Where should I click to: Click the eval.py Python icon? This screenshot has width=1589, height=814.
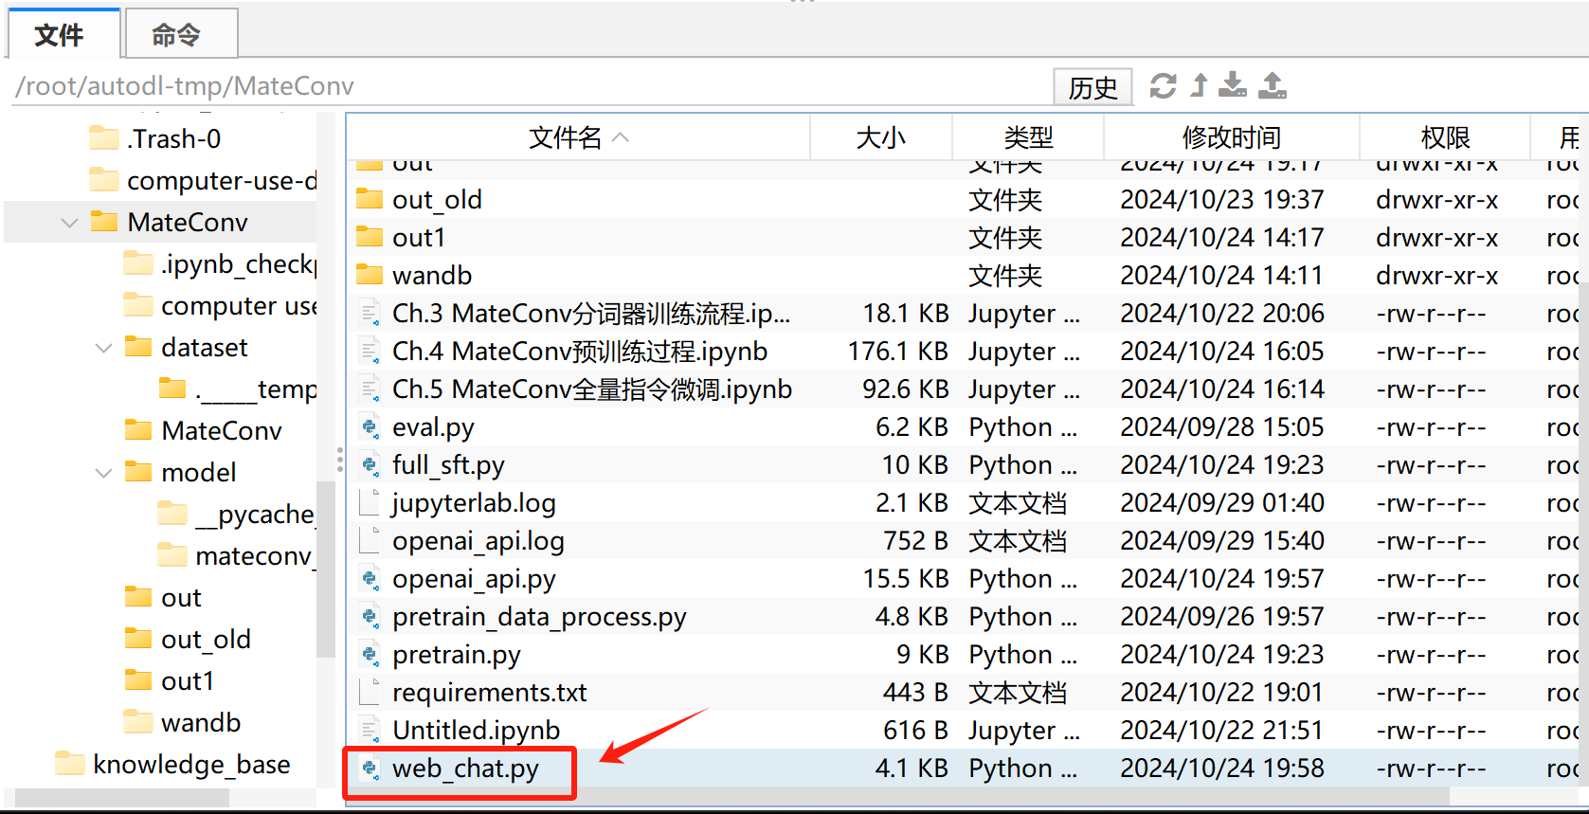click(x=370, y=426)
